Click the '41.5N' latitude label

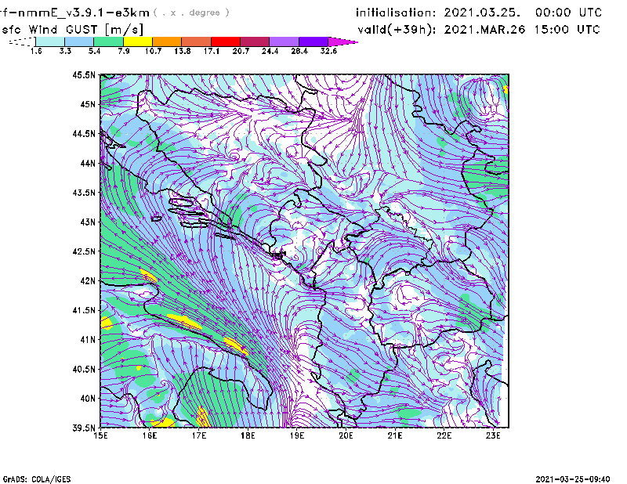[x=84, y=310]
